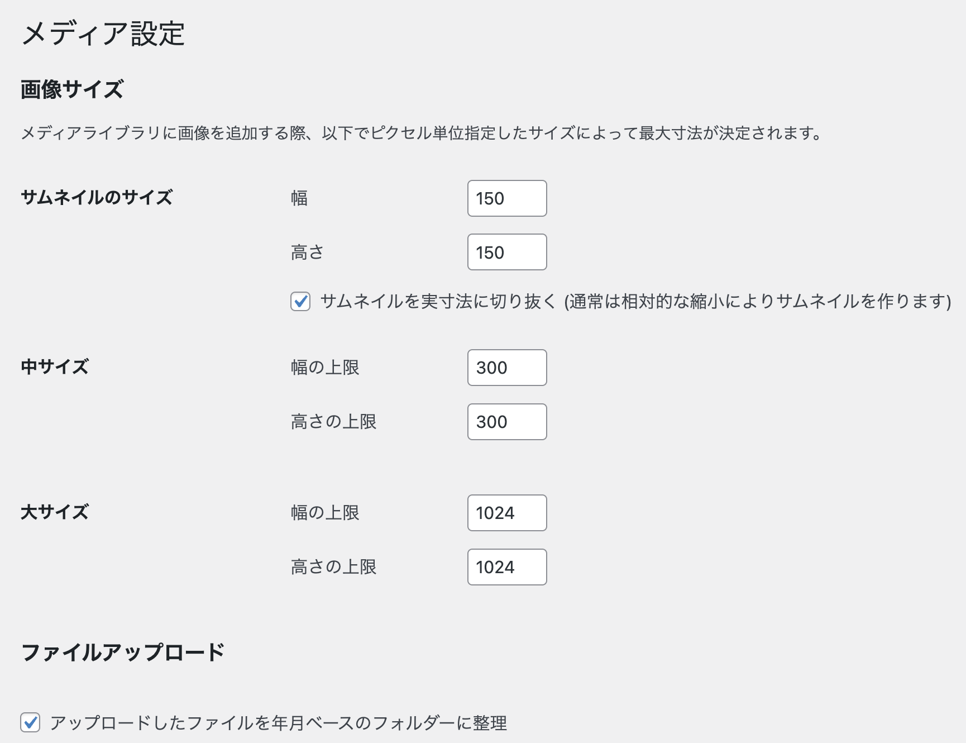Click the 幅の上限 label under 中サイズ
Image resolution: width=966 pixels, height=743 pixels.
325,368
